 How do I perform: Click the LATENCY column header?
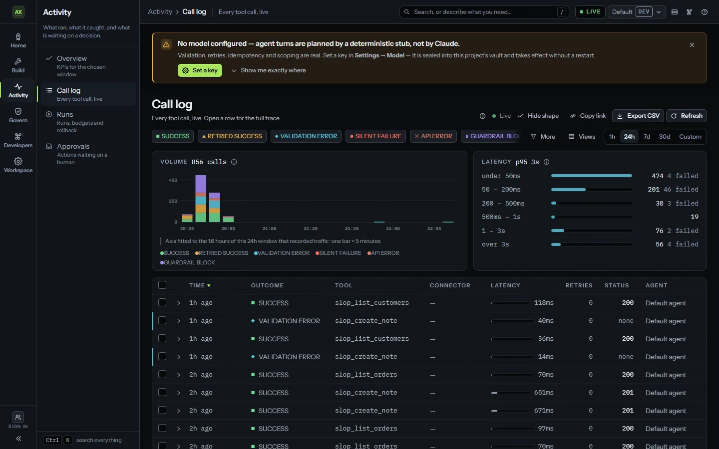coord(505,285)
